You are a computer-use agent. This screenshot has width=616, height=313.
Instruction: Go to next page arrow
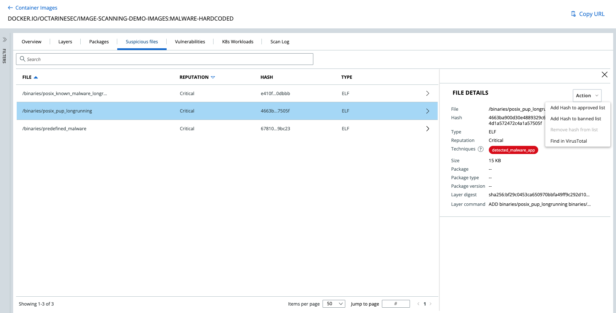point(431,304)
